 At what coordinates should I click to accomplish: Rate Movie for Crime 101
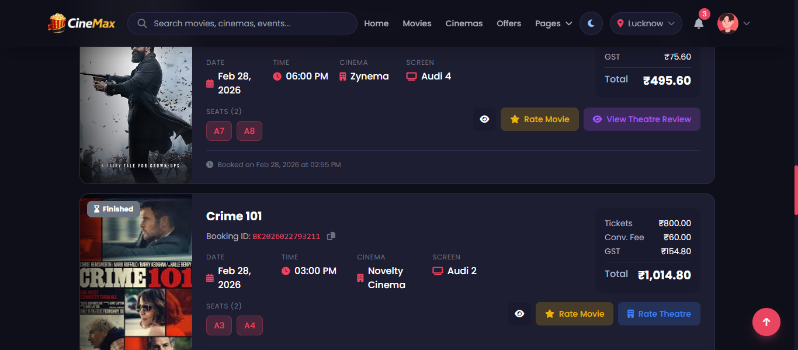coord(574,314)
